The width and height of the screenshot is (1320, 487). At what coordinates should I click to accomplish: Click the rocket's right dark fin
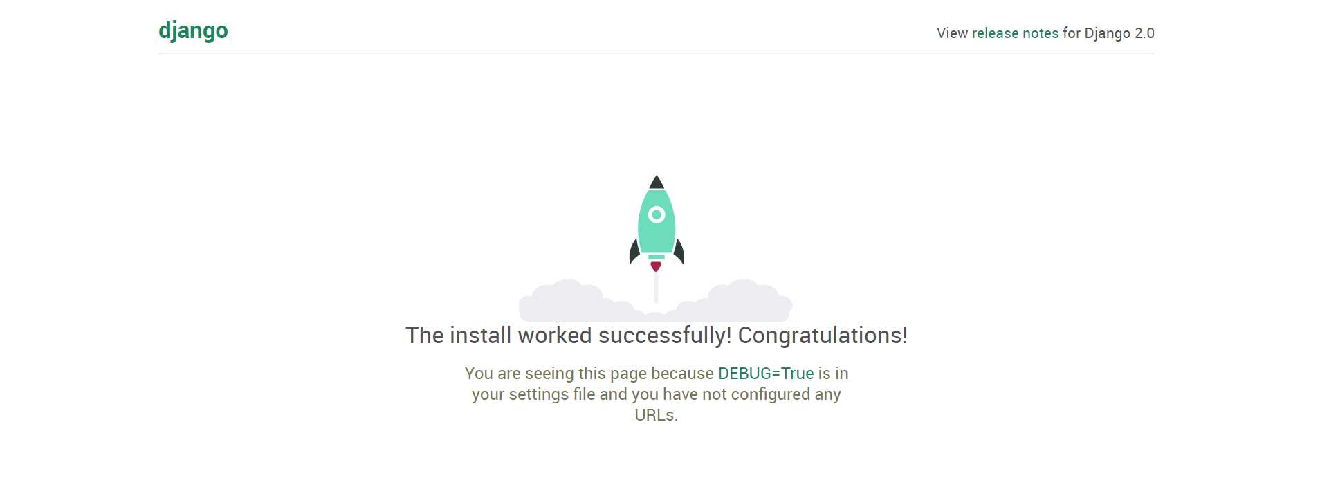tap(679, 251)
